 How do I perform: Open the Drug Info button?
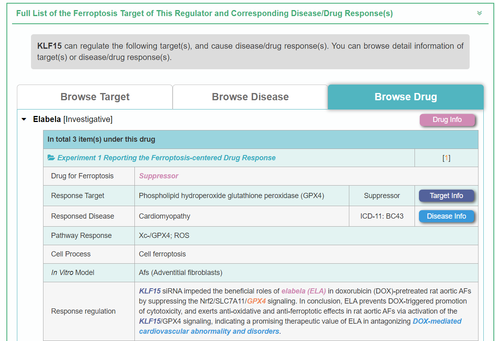447,120
